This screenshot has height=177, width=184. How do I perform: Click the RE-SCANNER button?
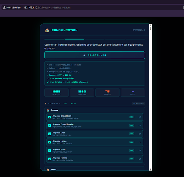[95, 55]
